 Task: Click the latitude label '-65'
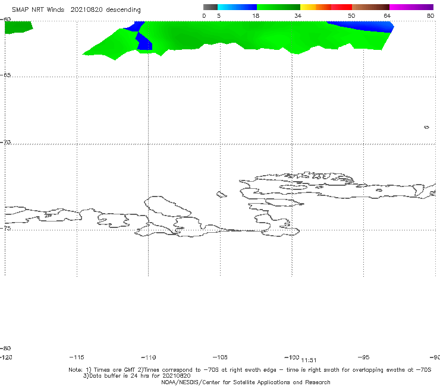click(x=5, y=75)
